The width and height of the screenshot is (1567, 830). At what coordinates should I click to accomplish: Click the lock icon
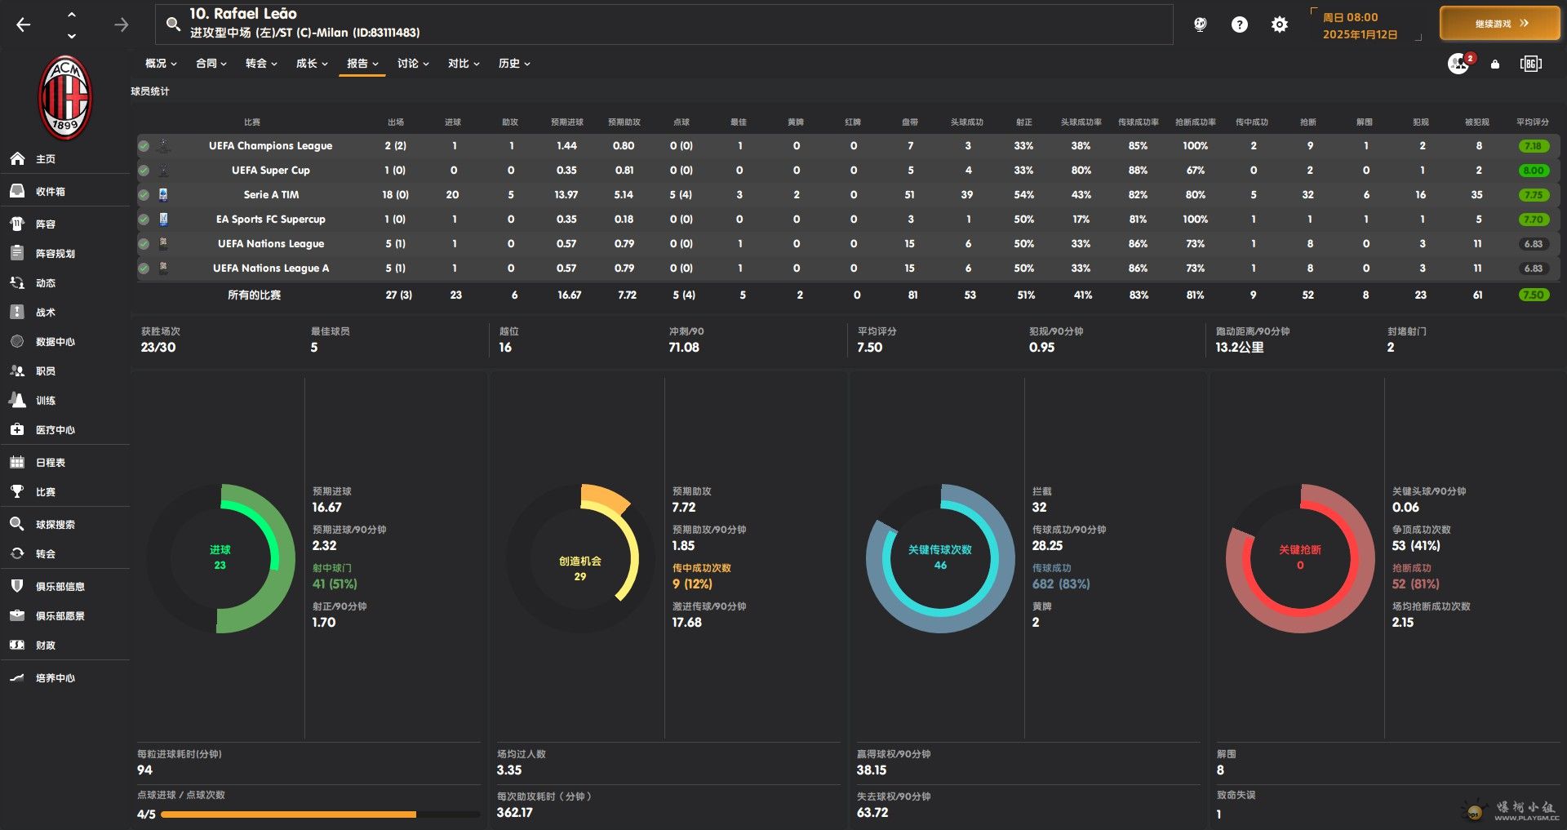pyautogui.click(x=1495, y=64)
